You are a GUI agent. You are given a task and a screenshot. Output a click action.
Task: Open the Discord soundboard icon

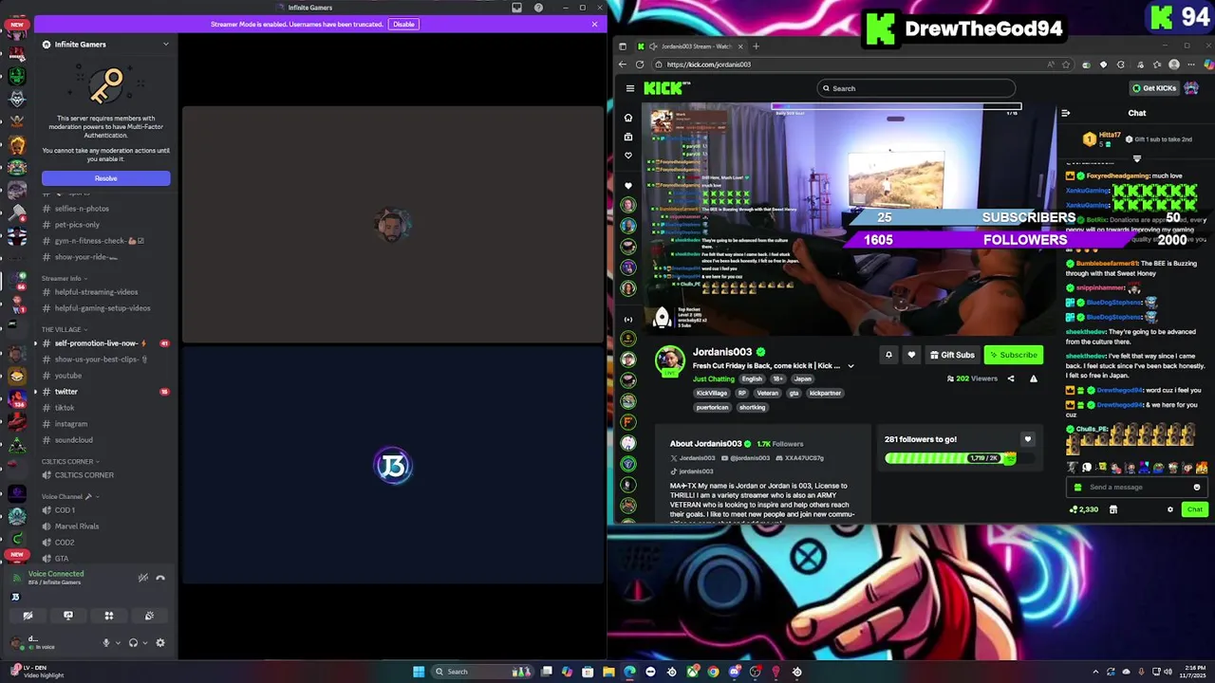(x=149, y=616)
